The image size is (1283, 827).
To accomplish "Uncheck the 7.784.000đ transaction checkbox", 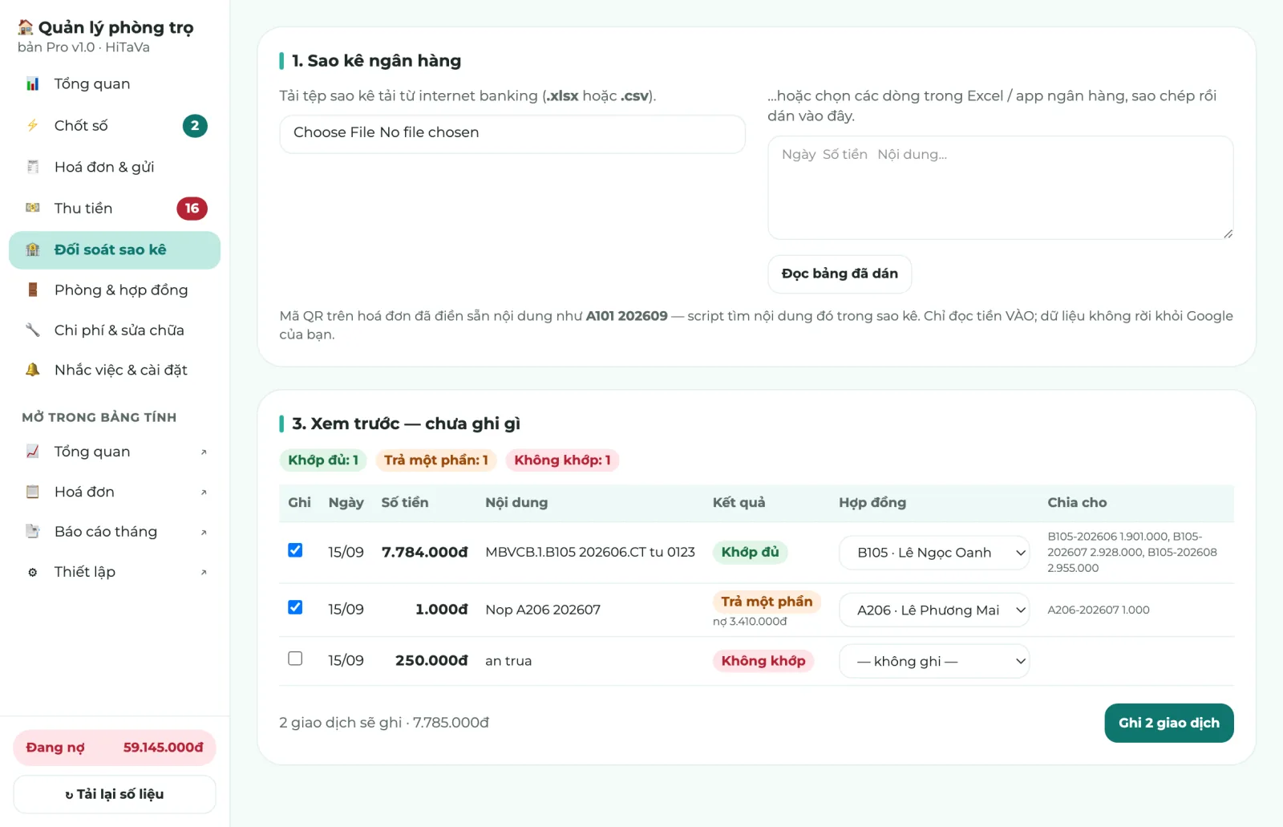I will (x=295, y=550).
